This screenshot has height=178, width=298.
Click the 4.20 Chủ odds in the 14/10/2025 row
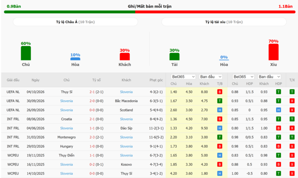[x=173, y=173]
